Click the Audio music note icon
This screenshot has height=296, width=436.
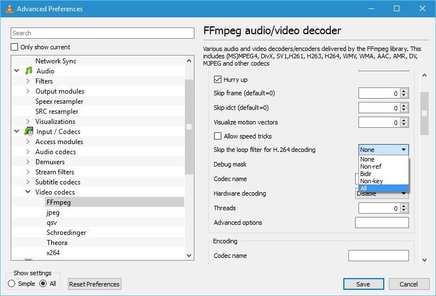pos(29,71)
